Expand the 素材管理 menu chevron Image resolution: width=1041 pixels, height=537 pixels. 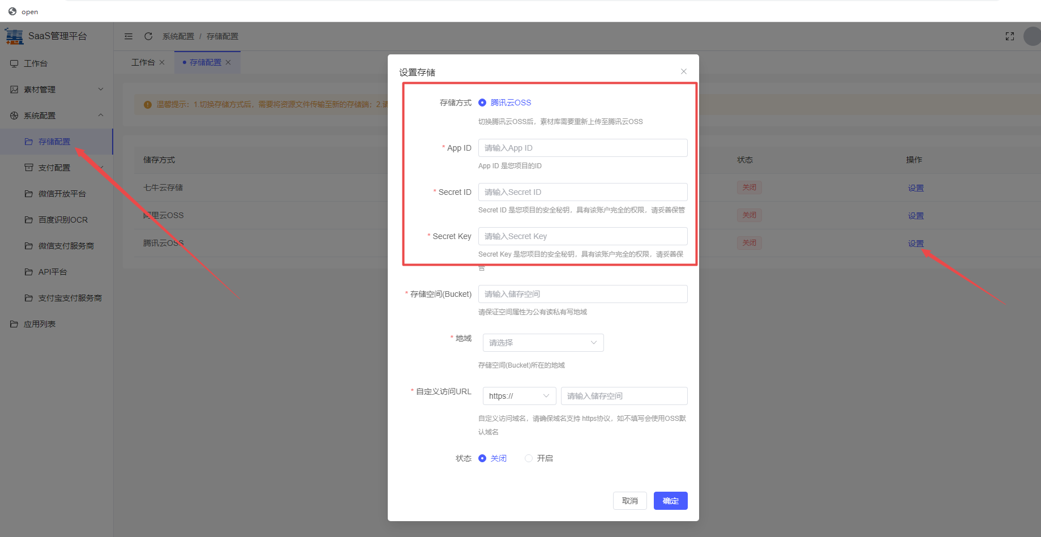(101, 89)
